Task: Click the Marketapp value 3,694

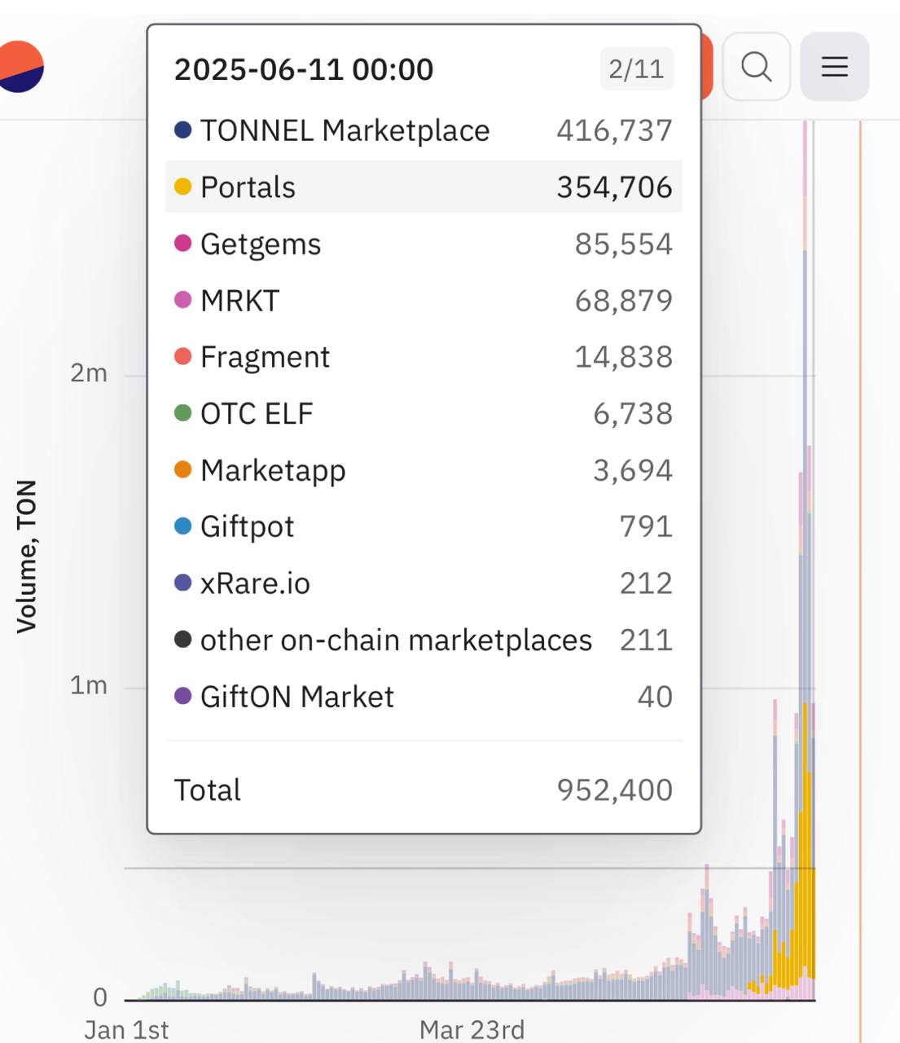Action: pyautogui.click(x=633, y=470)
